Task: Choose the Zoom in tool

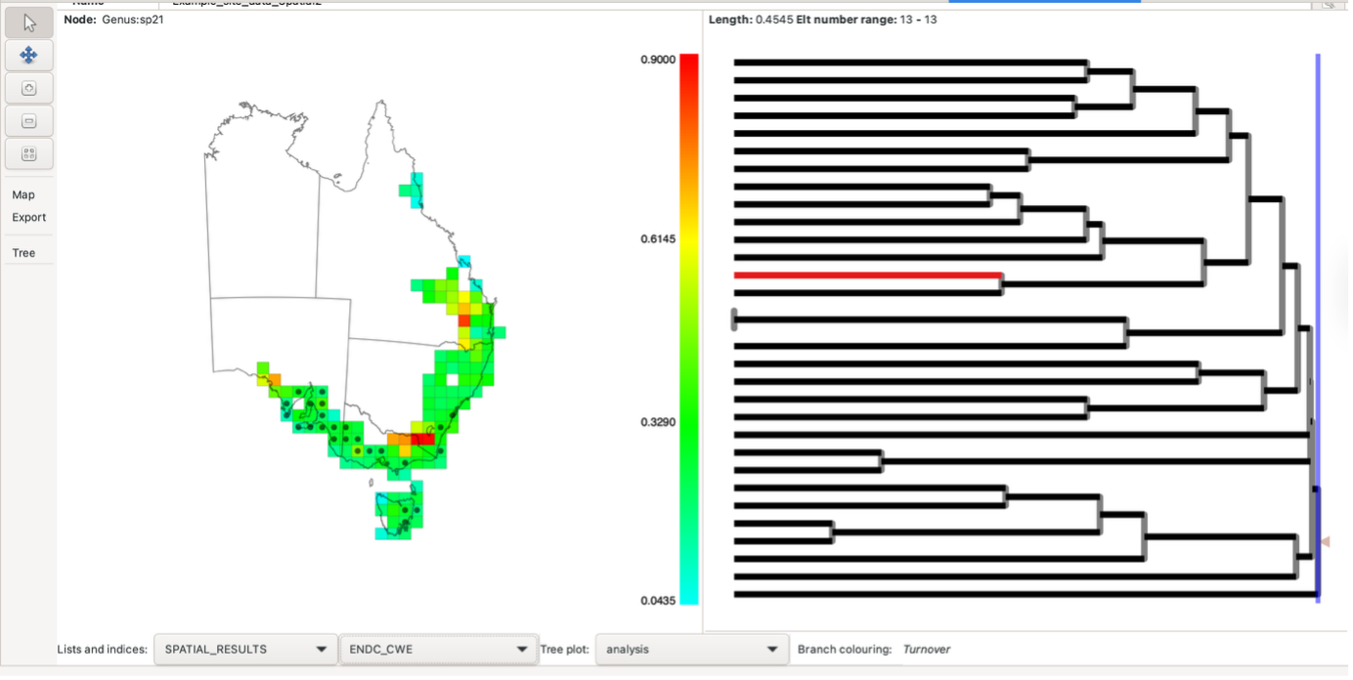Action: [28, 88]
